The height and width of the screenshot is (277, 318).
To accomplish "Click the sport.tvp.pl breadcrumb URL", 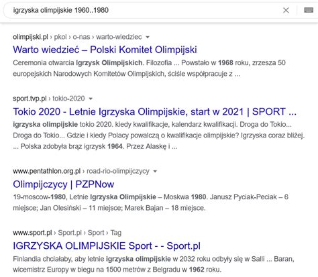I will pyautogui.click(x=30, y=99).
